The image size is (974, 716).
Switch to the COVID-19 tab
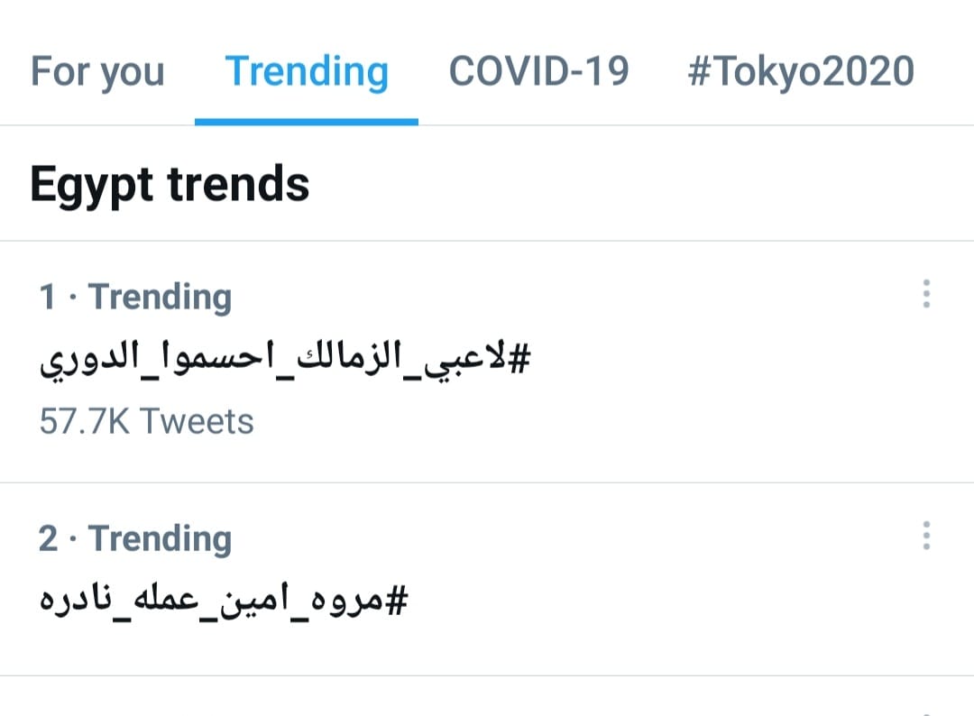coord(538,71)
